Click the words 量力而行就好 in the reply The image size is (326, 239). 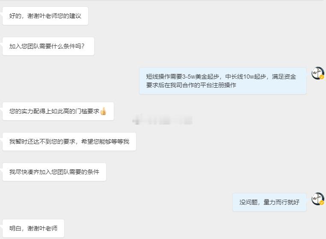point(282,202)
